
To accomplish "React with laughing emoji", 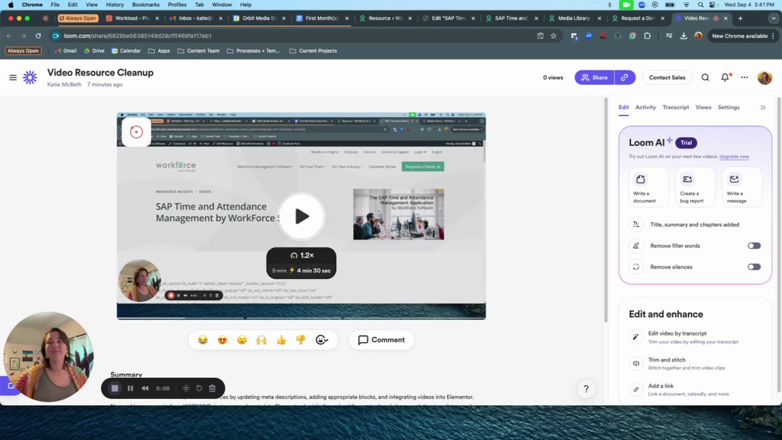I will click(203, 340).
